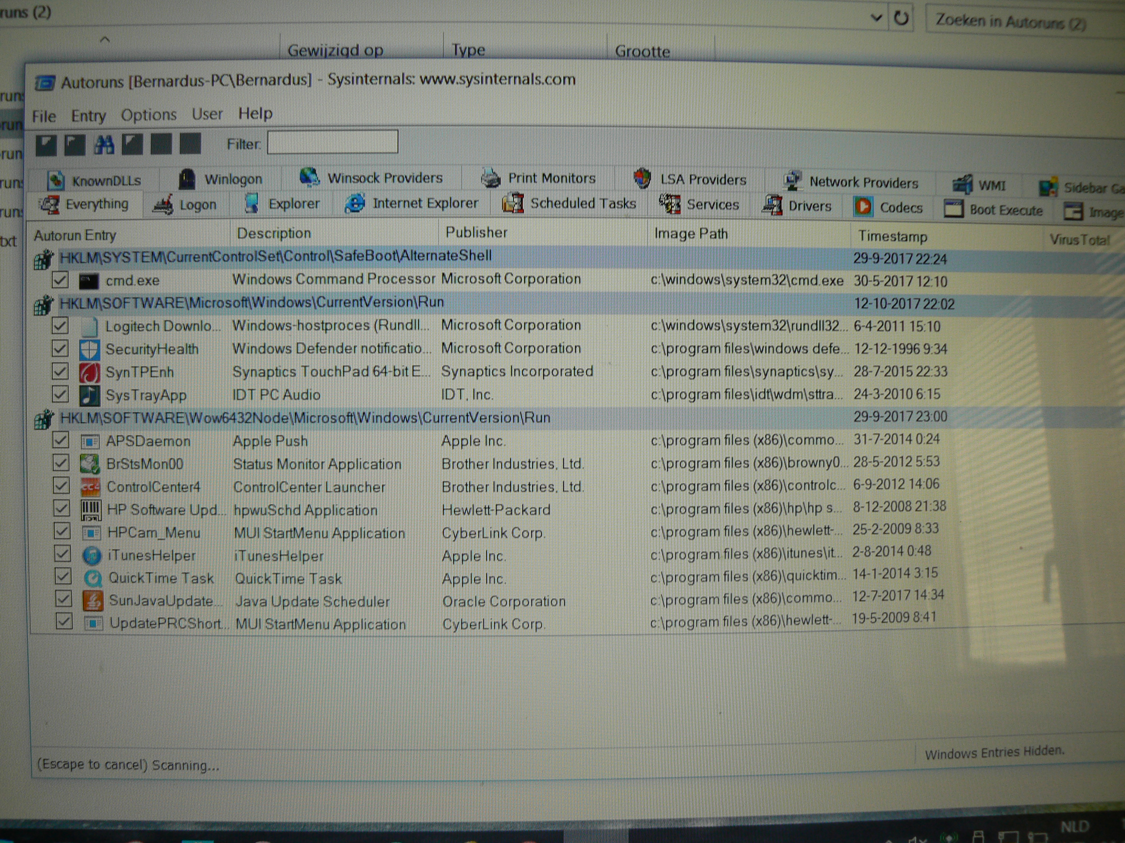Disable the SecurityHealth autorun entry
Viewport: 1125px width, 843px height.
60,348
